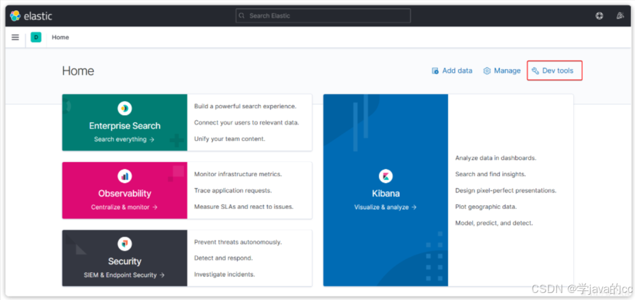
Task: Open the Manage link
Action: [x=502, y=71]
